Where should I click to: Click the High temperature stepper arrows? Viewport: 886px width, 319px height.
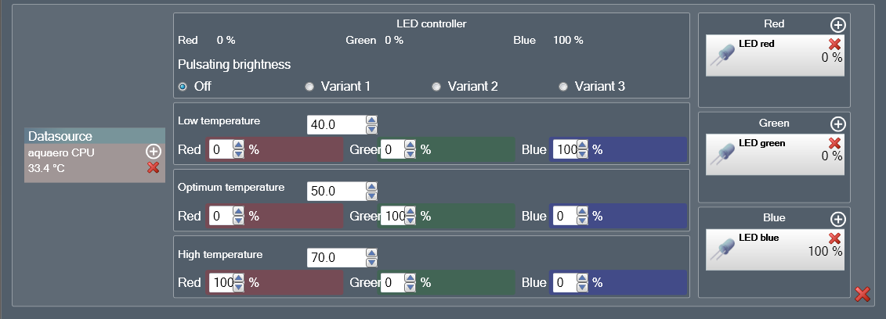(x=372, y=258)
